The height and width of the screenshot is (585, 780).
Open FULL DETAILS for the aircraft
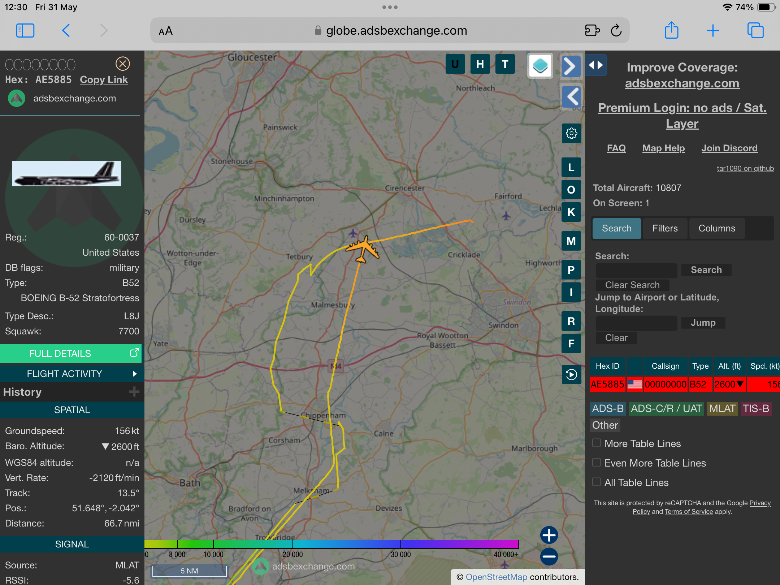coord(71,354)
